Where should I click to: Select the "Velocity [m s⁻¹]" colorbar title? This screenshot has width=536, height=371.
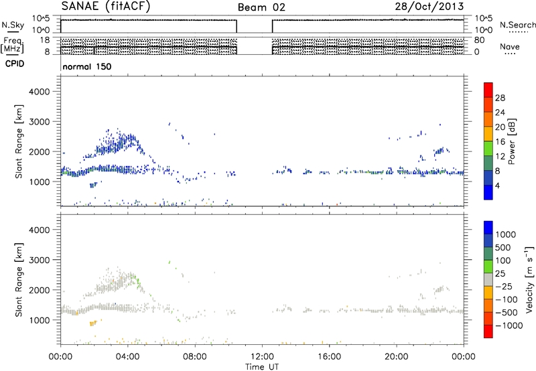pyautogui.click(x=530, y=279)
